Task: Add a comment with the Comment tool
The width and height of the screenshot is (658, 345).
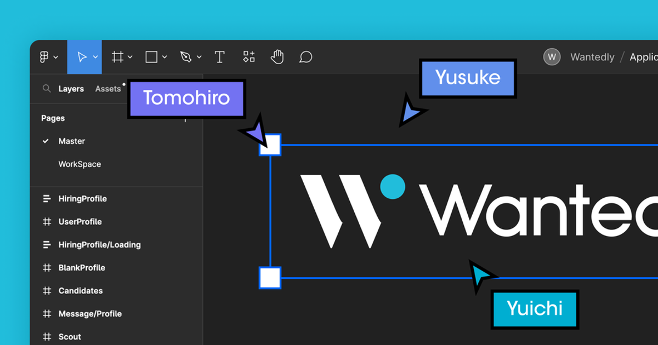Action: [x=305, y=56]
